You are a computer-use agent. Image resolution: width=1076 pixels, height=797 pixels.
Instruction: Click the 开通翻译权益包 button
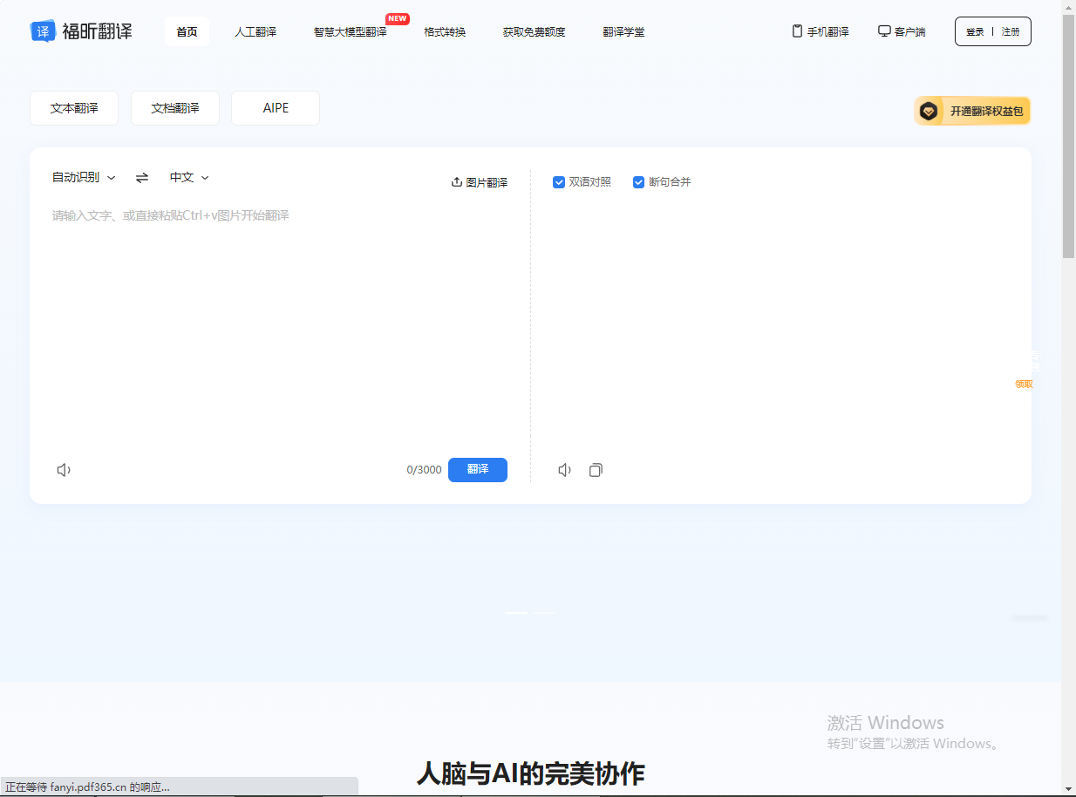point(972,111)
